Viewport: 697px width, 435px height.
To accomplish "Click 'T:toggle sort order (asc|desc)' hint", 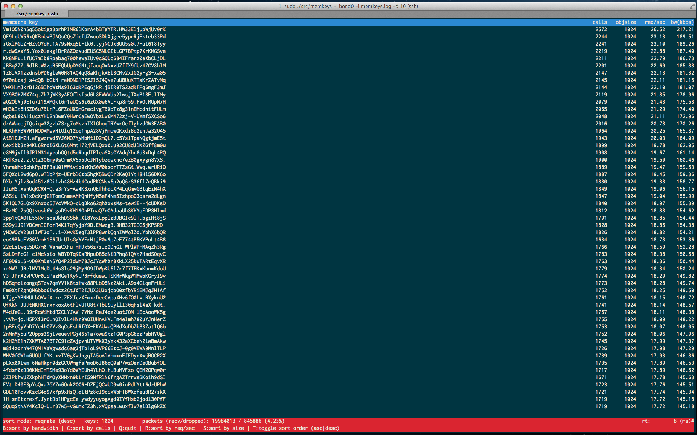I will coord(296,428).
